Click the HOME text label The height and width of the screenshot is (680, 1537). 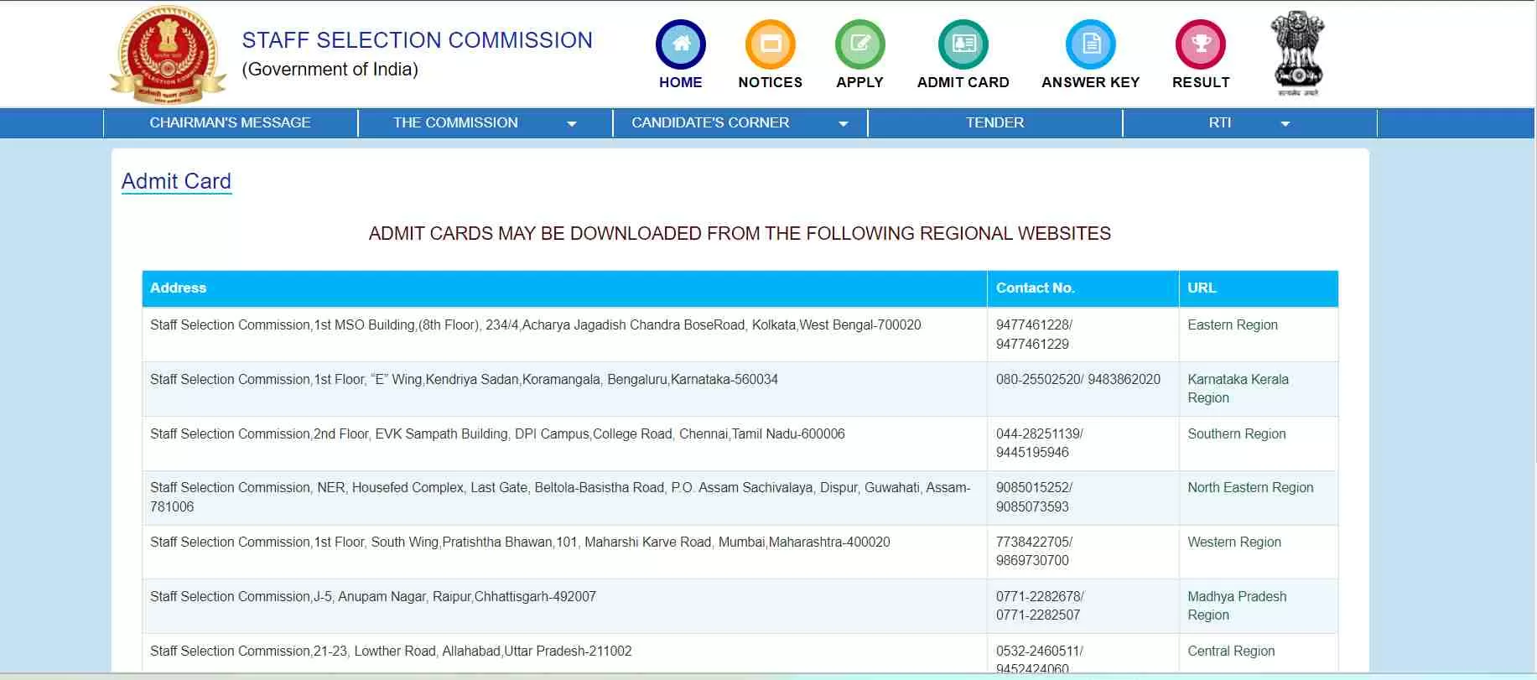point(680,82)
